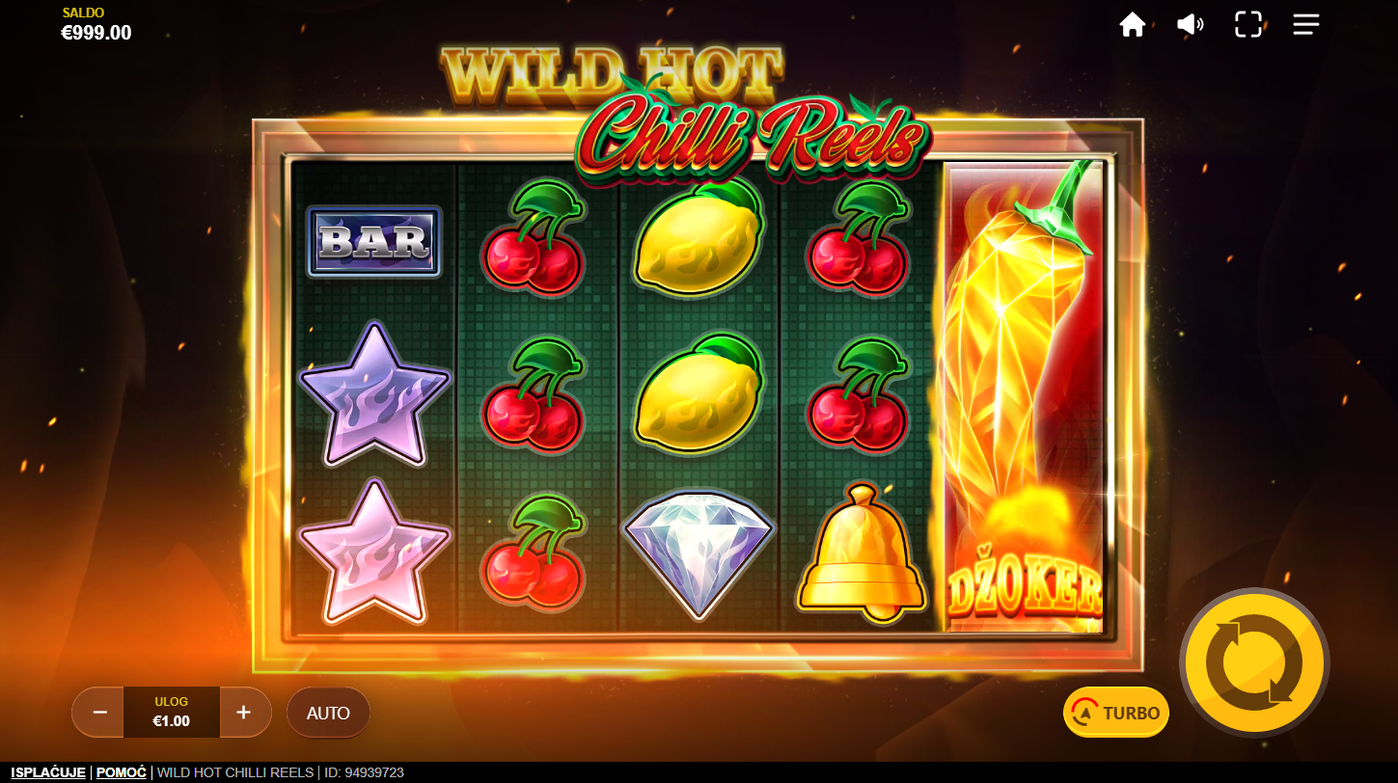Click the DŽOKER wild chilli reel
Screen dimensions: 1398x783
point(1023,397)
